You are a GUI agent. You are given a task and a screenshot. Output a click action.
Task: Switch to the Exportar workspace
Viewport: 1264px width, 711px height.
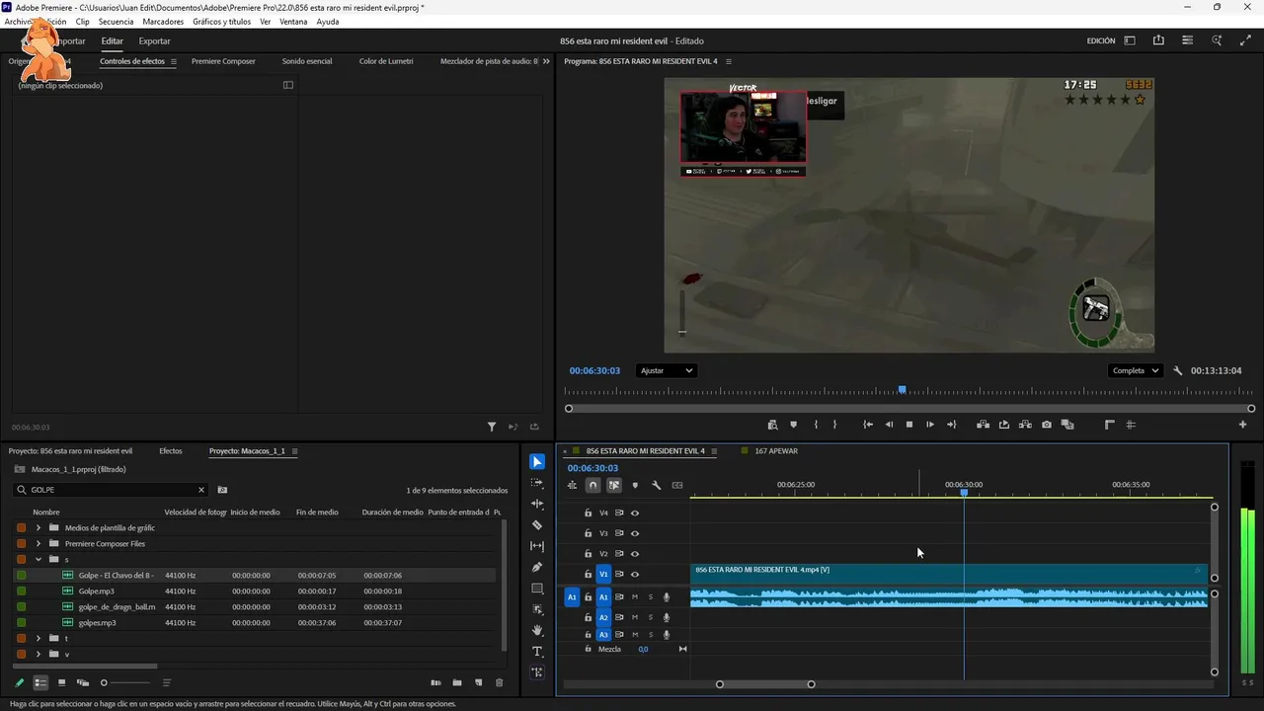[x=154, y=41]
